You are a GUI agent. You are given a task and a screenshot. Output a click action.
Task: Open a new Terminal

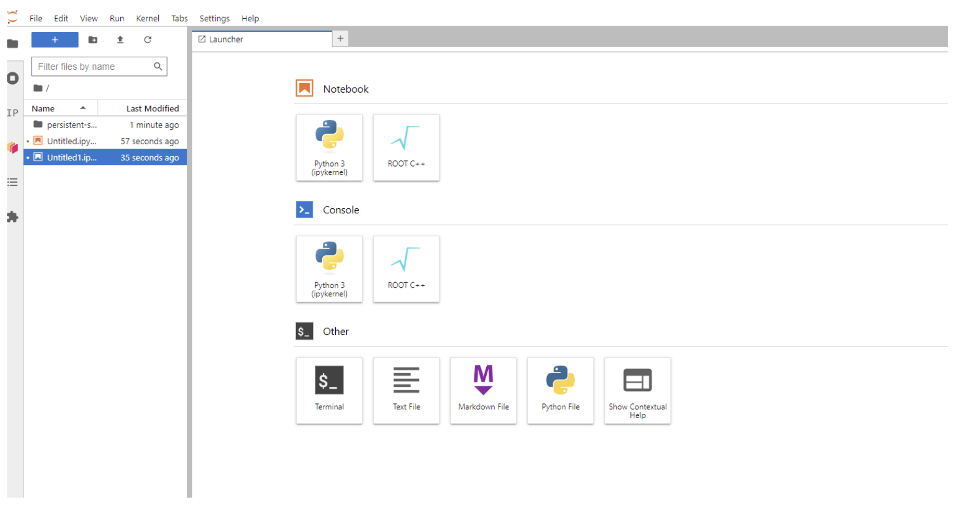click(x=329, y=390)
